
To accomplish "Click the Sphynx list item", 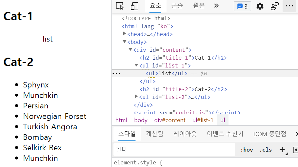I will tap(36, 85).
